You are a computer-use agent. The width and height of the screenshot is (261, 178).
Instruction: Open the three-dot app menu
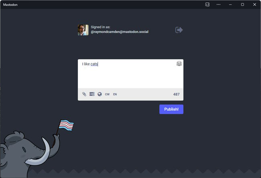[x=218, y=4]
